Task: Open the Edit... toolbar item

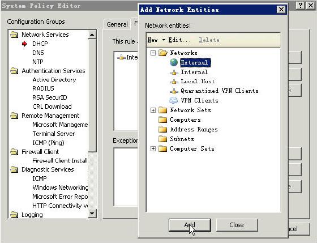Action: click(179, 40)
